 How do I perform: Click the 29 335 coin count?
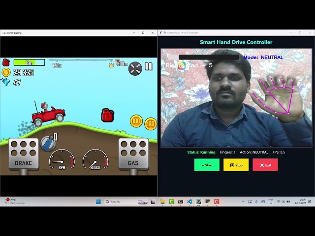pyautogui.click(x=24, y=72)
